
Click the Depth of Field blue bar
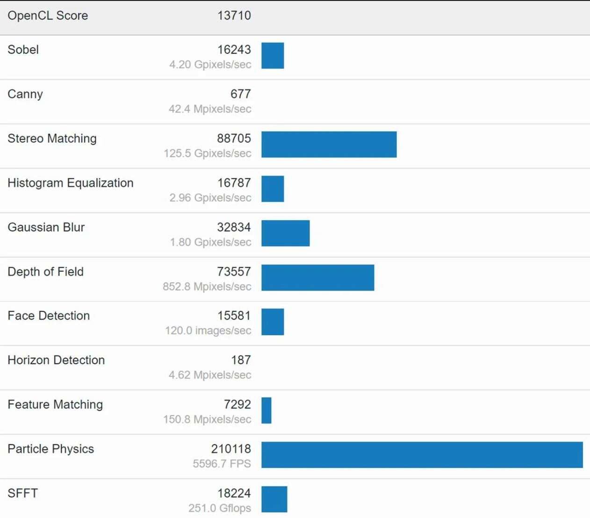tap(317, 277)
